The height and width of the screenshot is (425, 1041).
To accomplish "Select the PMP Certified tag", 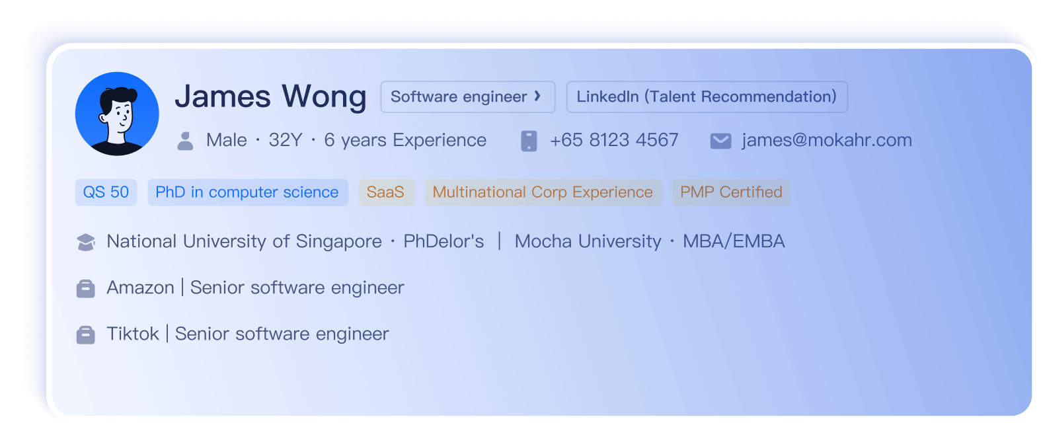I will point(731,192).
